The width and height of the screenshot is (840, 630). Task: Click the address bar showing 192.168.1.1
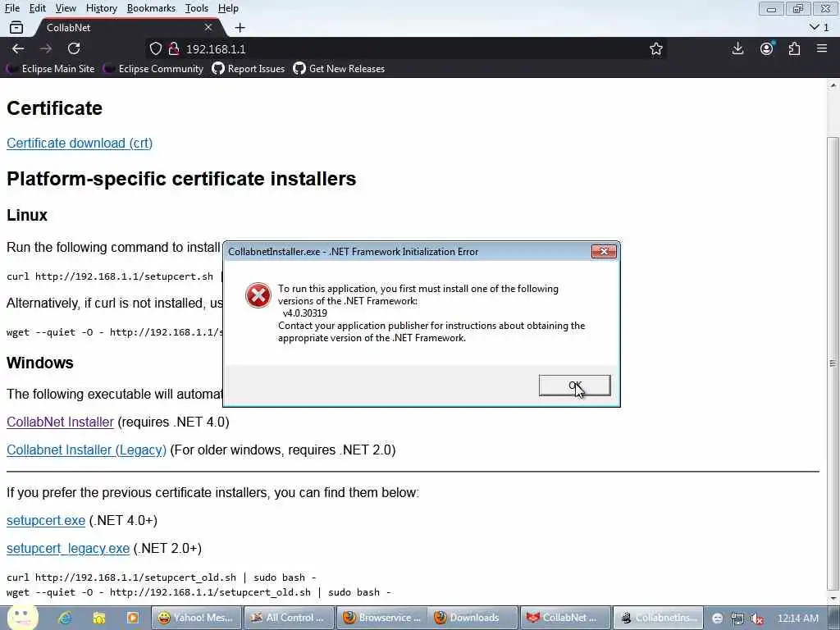point(407,48)
